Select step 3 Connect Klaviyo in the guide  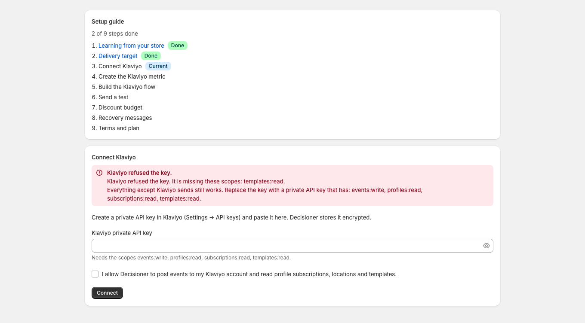120,66
